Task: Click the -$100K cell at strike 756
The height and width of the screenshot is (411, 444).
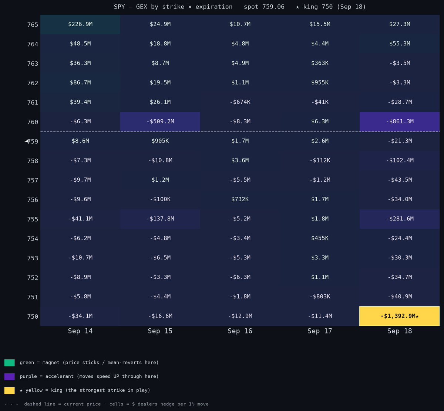Action: (160, 199)
